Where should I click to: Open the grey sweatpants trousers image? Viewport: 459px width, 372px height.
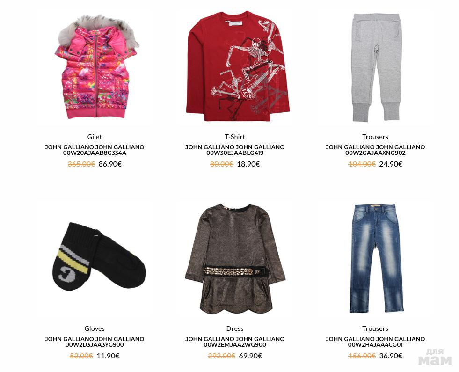click(x=375, y=67)
